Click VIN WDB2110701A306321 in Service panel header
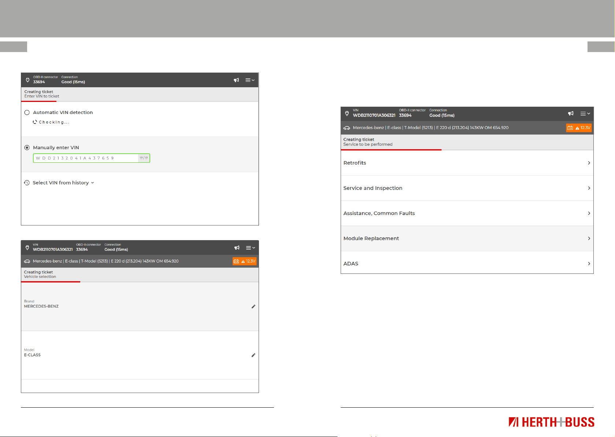The image size is (615, 437). (x=374, y=113)
